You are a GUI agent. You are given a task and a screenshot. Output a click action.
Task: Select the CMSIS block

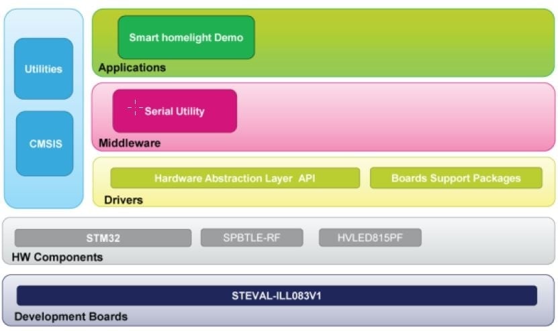[x=44, y=143]
